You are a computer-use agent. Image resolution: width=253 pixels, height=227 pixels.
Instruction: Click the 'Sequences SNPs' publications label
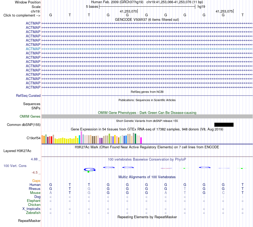pos(32,106)
